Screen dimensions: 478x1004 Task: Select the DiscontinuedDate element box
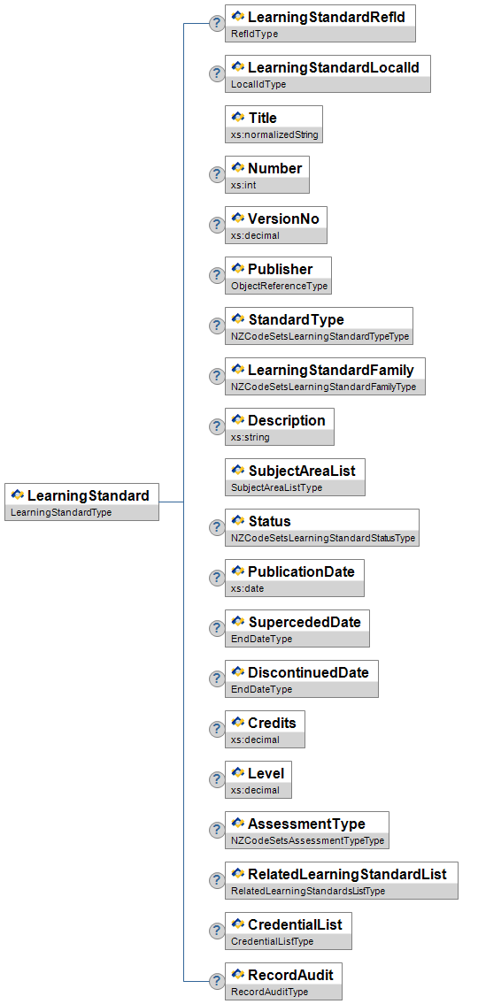pos(302,678)
